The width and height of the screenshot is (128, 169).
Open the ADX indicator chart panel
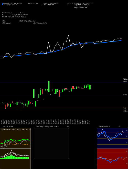15,138
